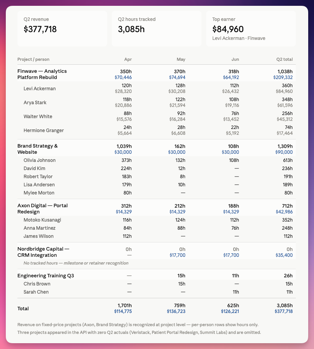Screen dimensions: 314x349
Task: Click the Jun column header
Action: pyautogui.click(x=235, y=59)
